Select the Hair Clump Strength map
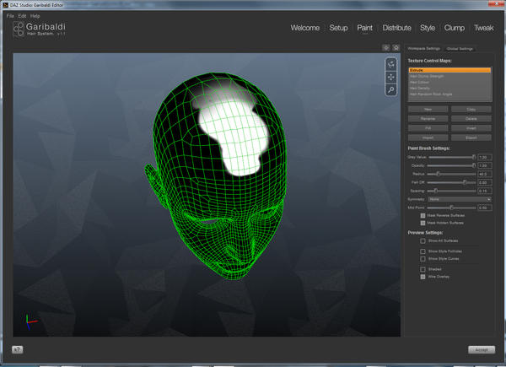Image resolution: width=506 pixels, height=367 pixels. pyautogui.click(x=449, y=76)
